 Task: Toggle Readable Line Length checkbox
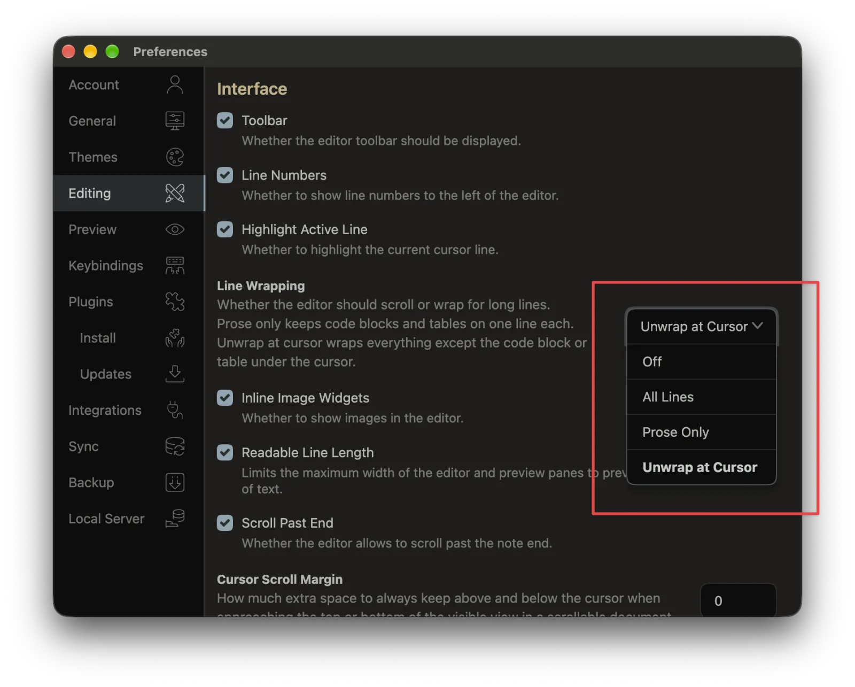click(225, 452)
